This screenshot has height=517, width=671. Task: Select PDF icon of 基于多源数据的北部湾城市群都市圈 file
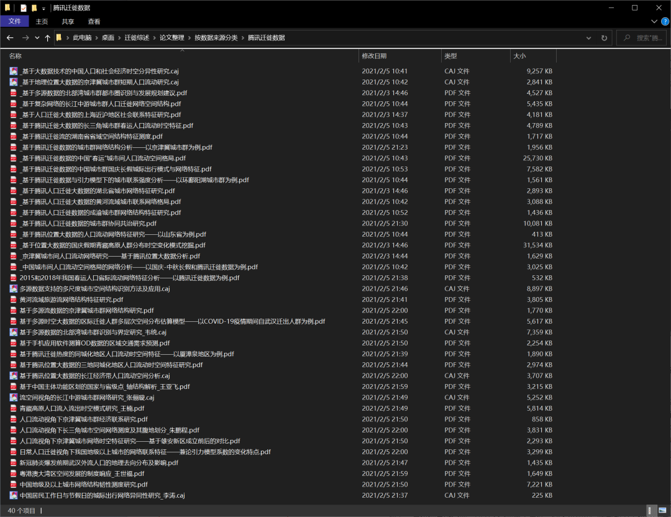coord(14,93)
